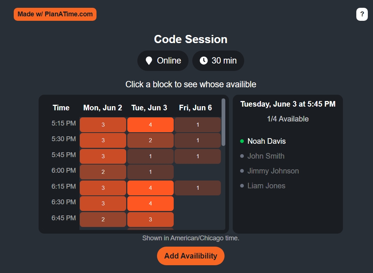Click the time table vertical scrollbar thumb
This screenshot has height=273, width=373.
click(x=223, y=122)
